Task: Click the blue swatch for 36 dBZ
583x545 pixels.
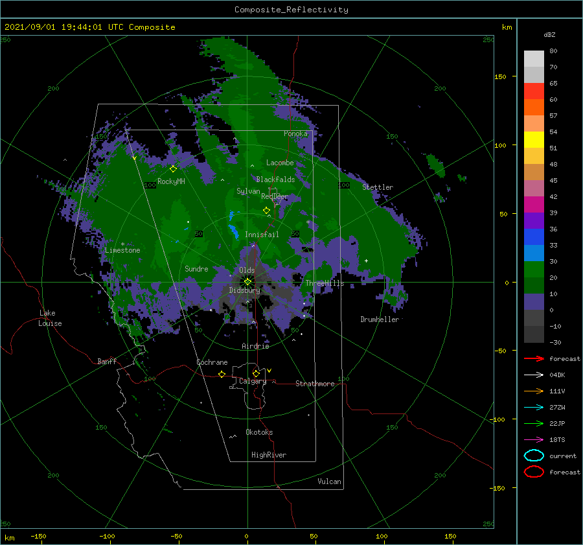Action: tap(534, 237)
